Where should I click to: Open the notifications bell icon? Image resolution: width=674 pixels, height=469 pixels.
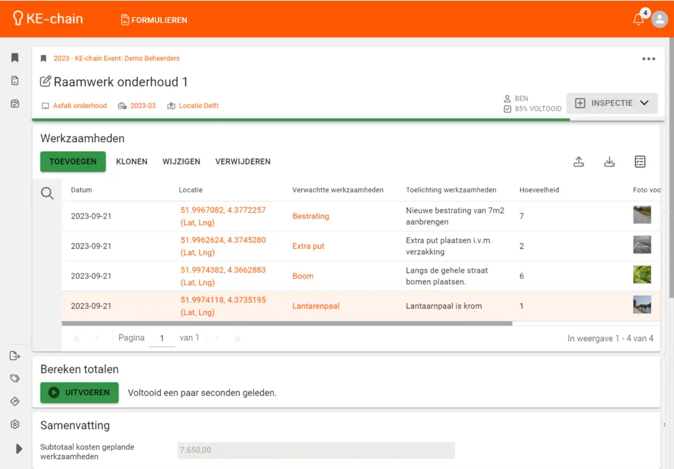pos(638,20)
